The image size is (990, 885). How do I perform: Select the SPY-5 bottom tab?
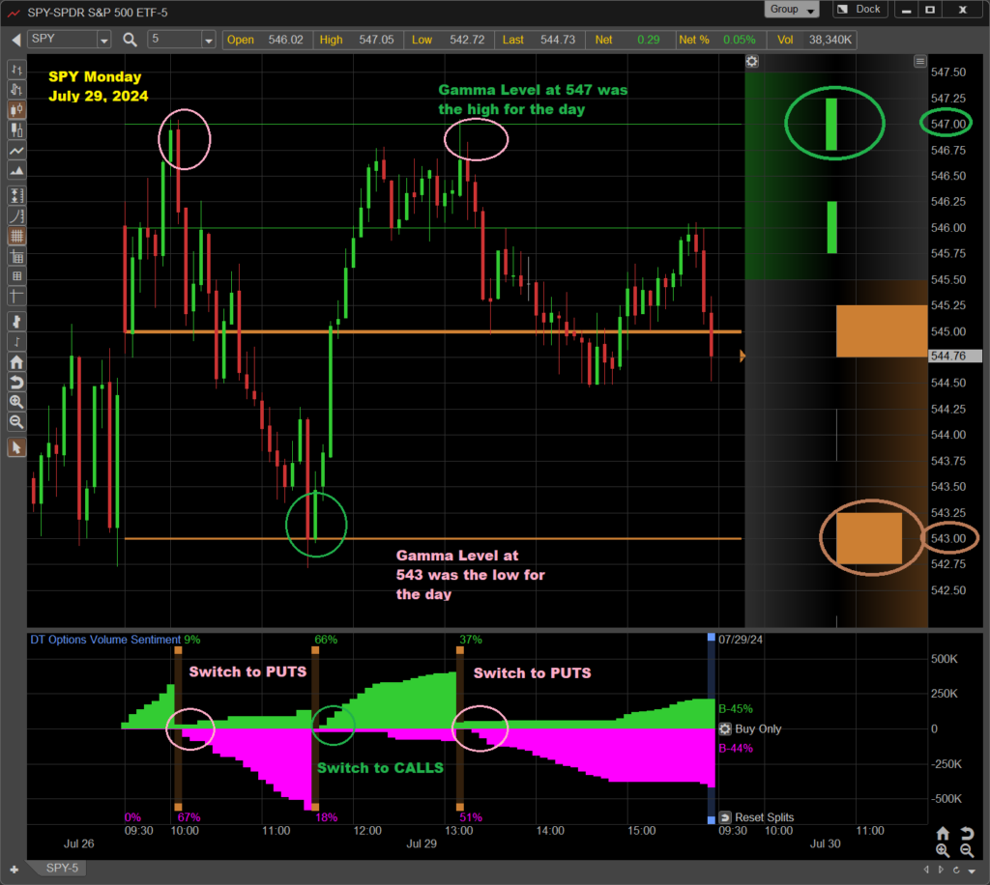pyautogui.click(x=62, y=869)
